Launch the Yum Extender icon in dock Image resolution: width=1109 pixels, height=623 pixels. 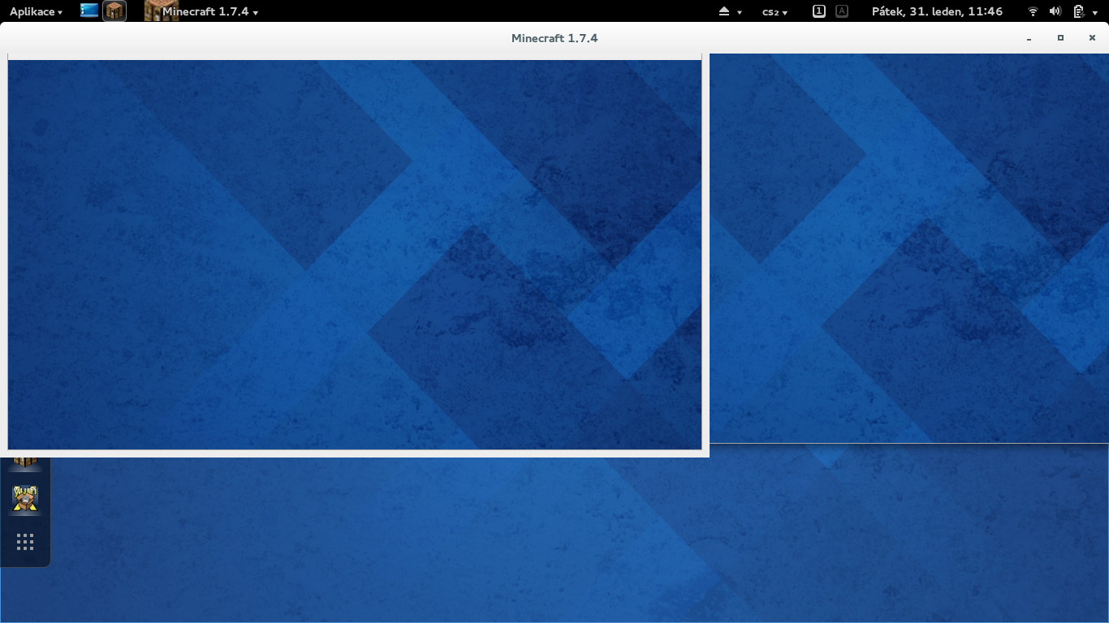25,499
